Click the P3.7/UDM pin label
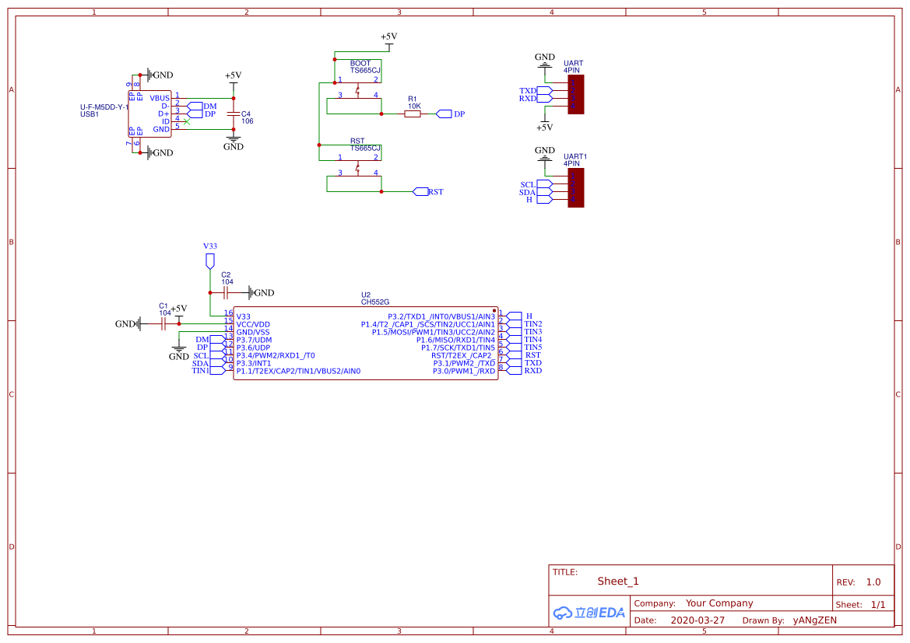This screenshot has height=643, width=910. point(255,341)
